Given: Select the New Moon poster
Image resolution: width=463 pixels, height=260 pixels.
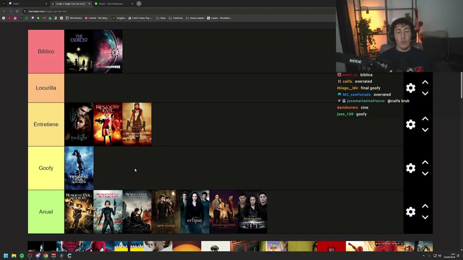Looking at the screenshot, I should (x=166, y=212).
